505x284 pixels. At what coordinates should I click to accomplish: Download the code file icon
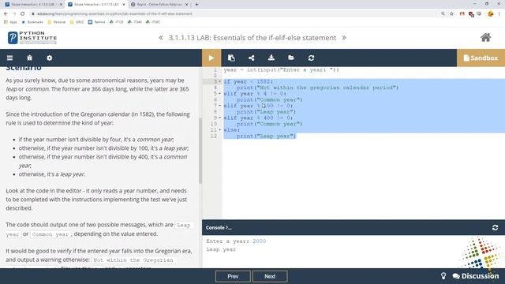271,58
